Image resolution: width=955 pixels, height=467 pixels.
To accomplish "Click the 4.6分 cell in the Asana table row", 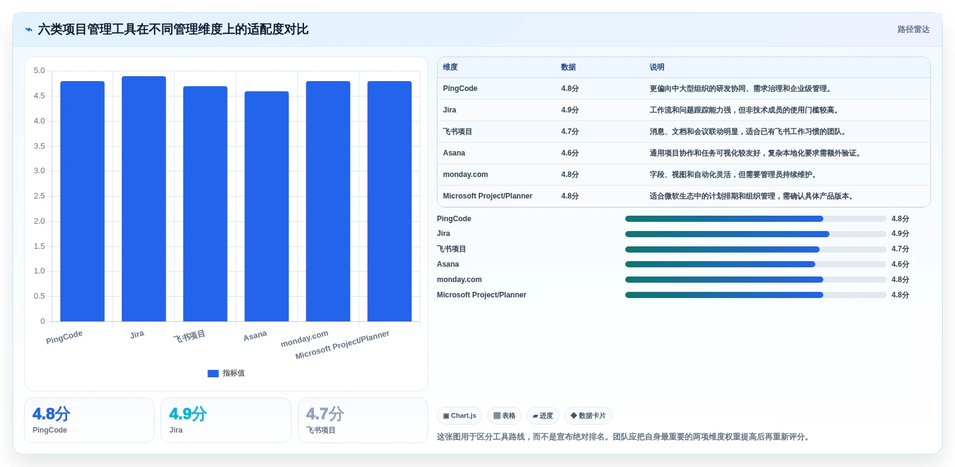I will pyautogui.click(x=570, y=153).
